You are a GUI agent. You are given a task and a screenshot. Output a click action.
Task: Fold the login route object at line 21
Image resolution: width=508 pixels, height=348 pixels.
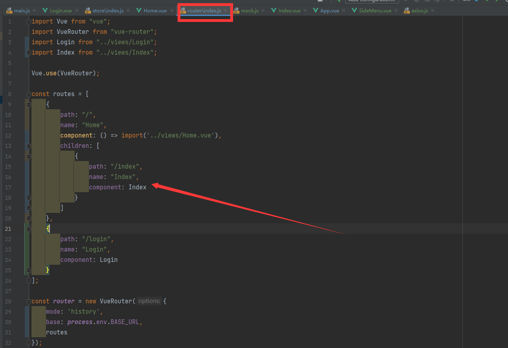pyautogui.click(x=29, y=229)
